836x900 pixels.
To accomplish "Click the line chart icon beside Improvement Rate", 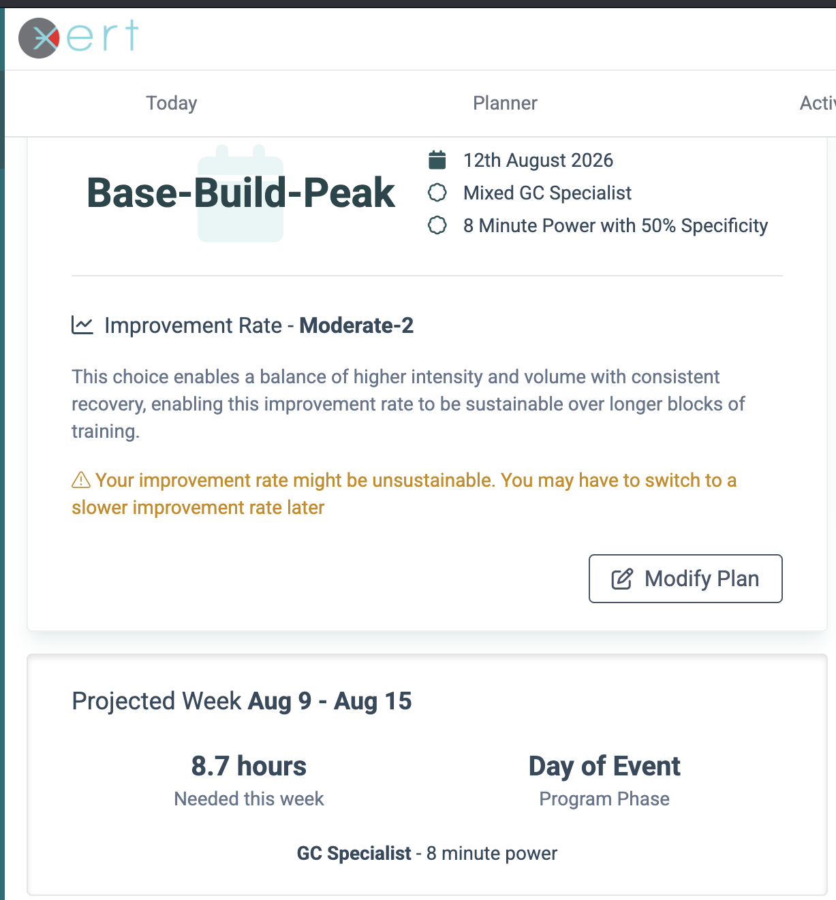I will click(x=82, y=325).
